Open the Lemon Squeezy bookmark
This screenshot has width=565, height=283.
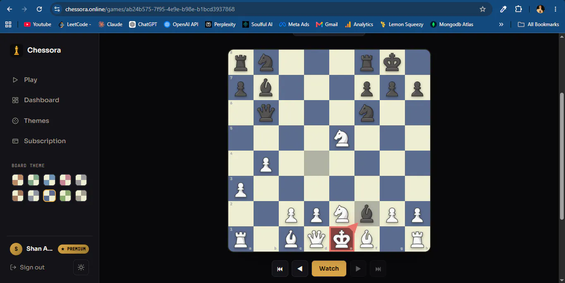[402, 24]
